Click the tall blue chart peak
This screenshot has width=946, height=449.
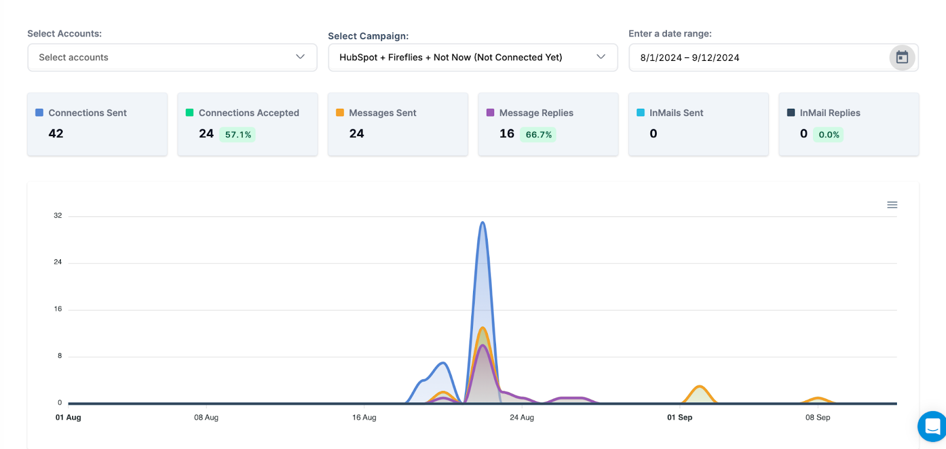(483, 224)
